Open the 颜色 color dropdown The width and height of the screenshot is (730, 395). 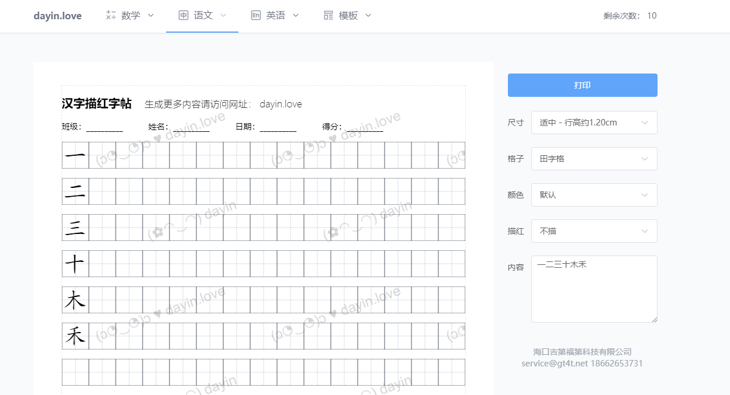[594, 195]
